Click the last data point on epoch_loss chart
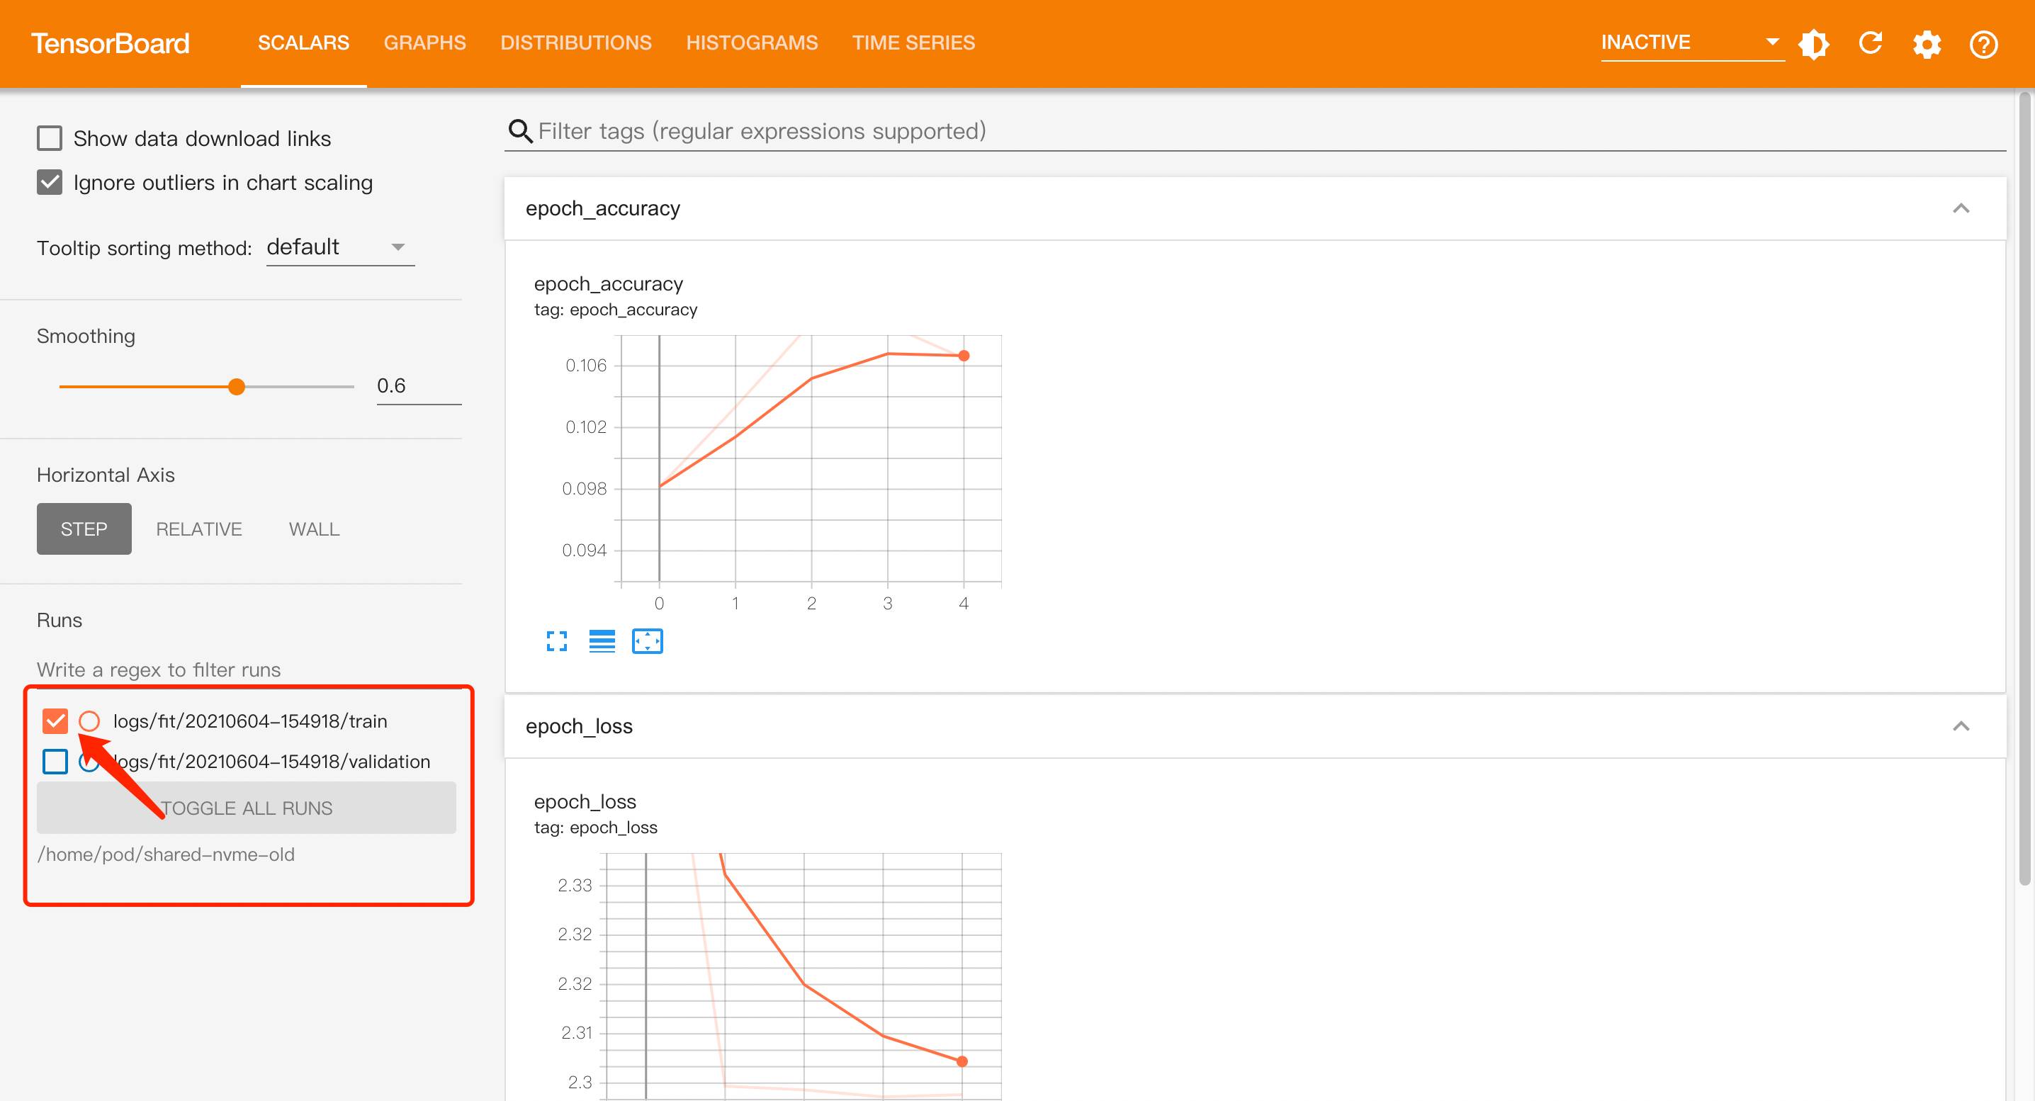Image resolution: width=2035 pixels, height=1101 pixels. tap(962, 1061)
